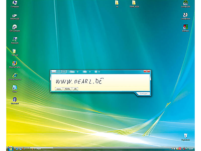Select the Testuser folder icon

point(15,52)
